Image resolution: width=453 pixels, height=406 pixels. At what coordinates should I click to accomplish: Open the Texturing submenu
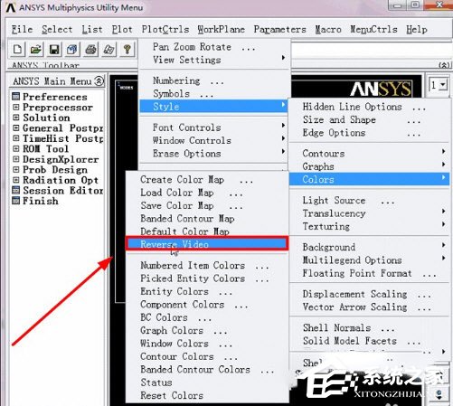[x=369, y=226]
